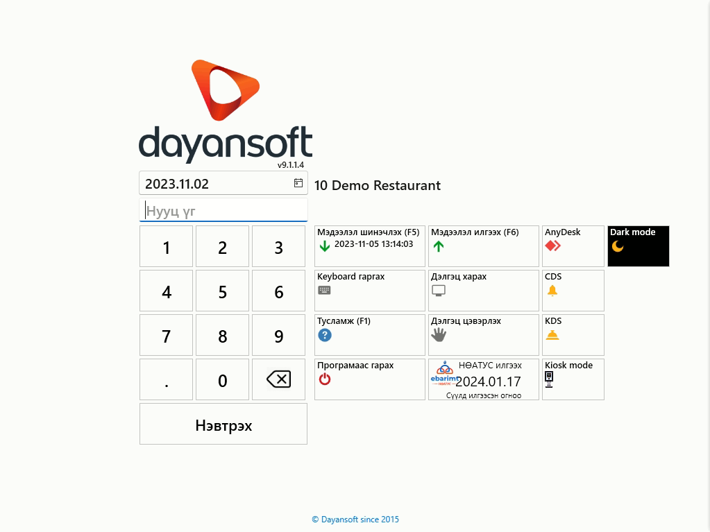710x532 pixels.
Task: Click the v9.1.1.4 version label
Action: (x=291, y=164)
